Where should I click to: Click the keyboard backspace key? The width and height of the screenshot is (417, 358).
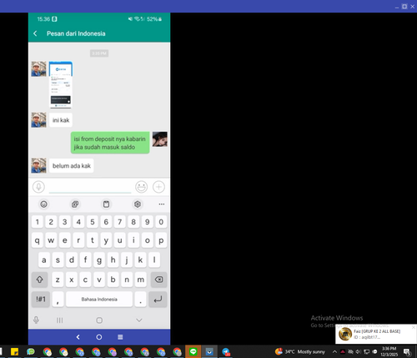coord(158,280)
